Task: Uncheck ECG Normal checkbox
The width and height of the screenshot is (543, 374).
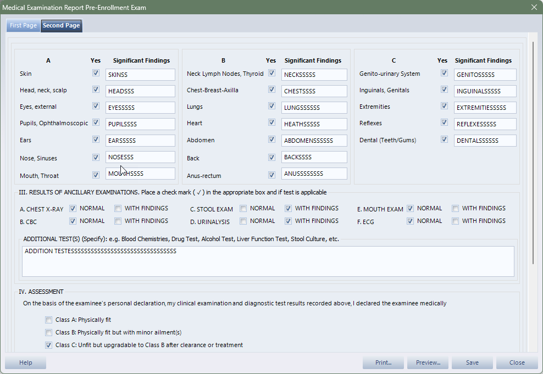Action: 411,221
